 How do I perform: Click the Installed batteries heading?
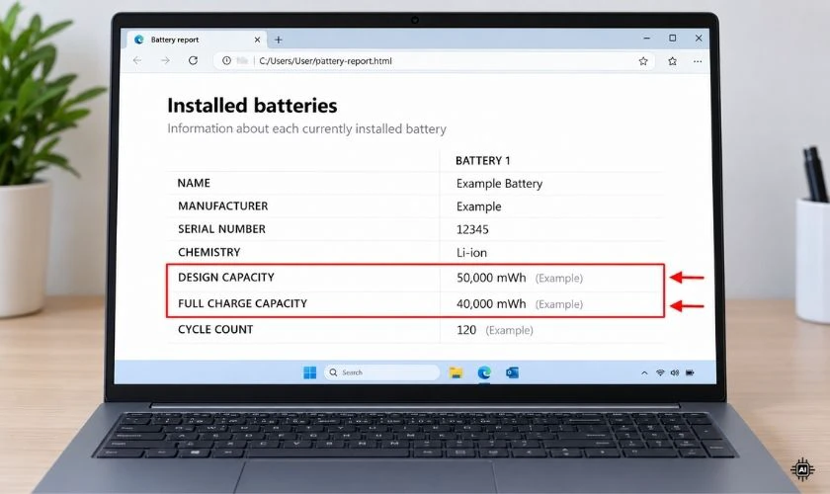click(x=253, y=106)
